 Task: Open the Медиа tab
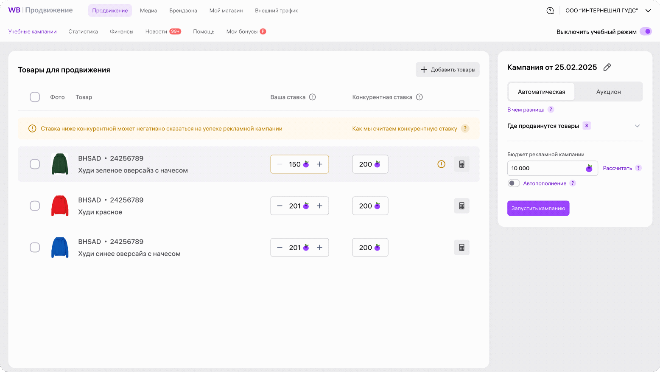click(148, 11)
